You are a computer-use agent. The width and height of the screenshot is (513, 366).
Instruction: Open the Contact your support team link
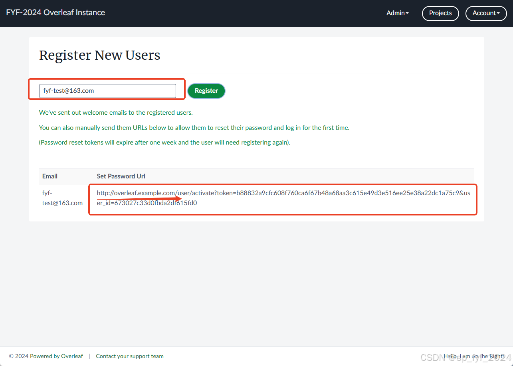[130, 356]
